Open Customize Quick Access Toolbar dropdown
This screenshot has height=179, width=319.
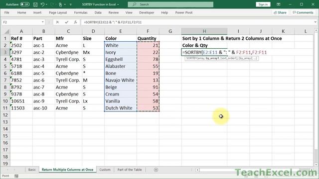pos(71,4)
